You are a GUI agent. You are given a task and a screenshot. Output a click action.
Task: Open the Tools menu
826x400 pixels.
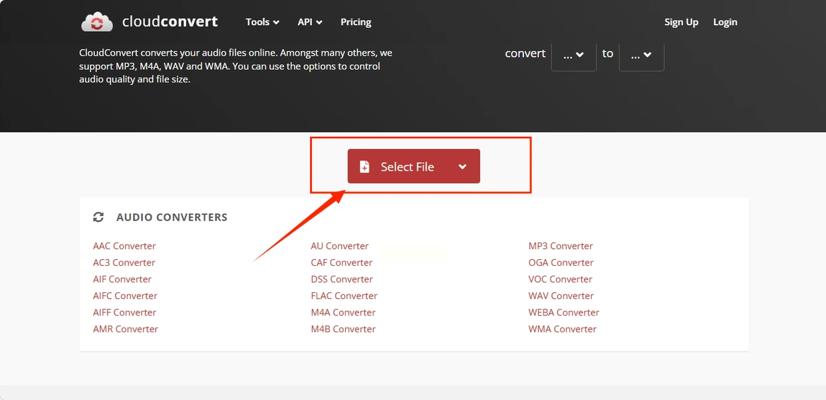[263, 22]
